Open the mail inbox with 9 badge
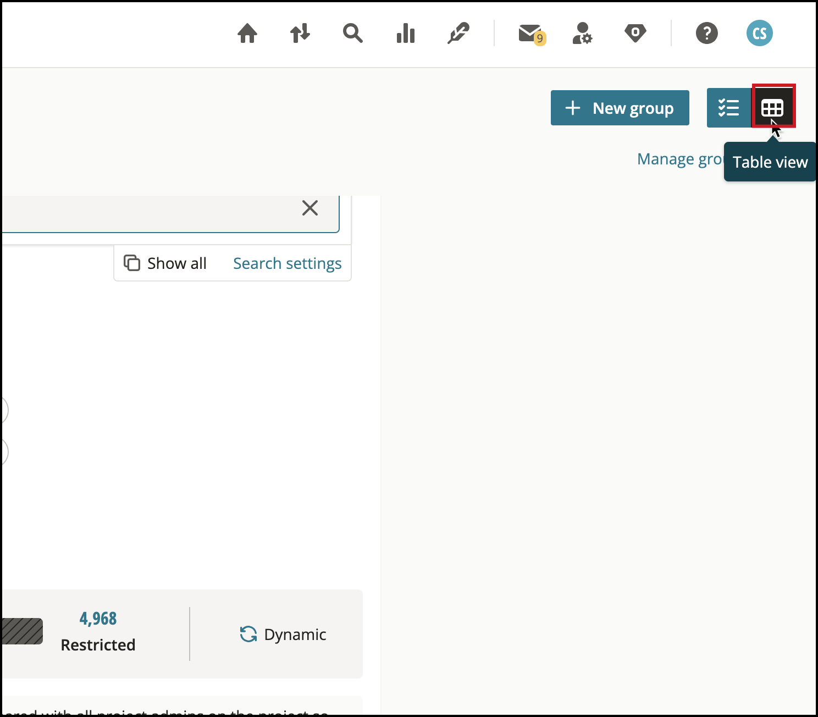 coord(532,35)
